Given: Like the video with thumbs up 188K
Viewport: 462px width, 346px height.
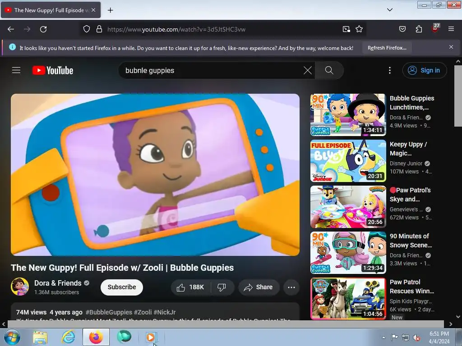Looking at the screenshot, I should click(x=191, y=287).
